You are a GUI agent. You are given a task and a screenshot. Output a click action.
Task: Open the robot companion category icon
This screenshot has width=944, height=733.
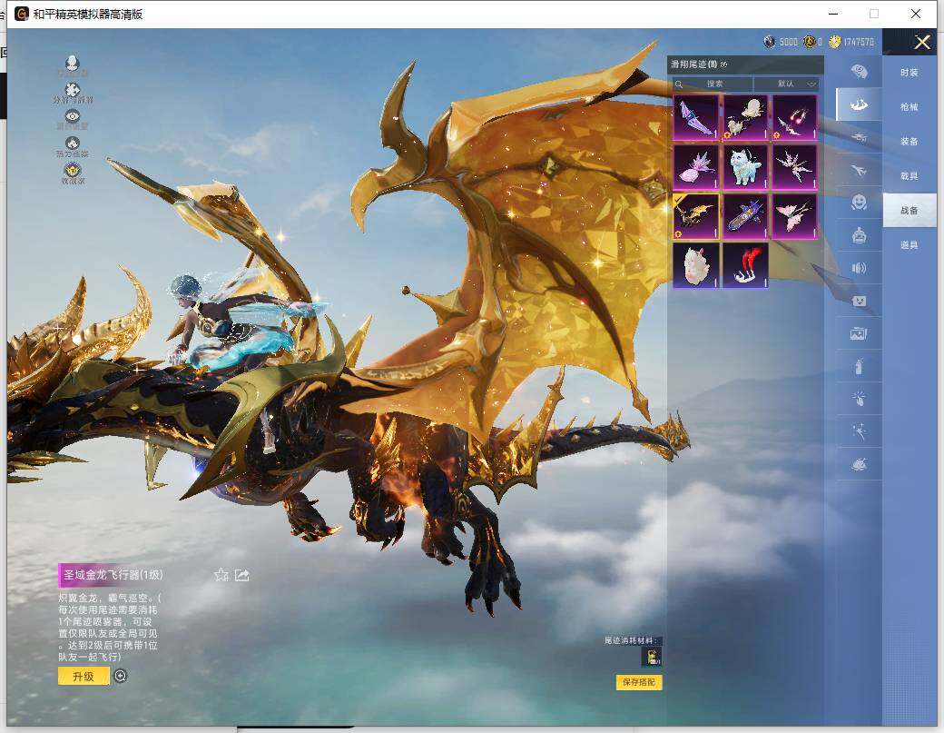[x=859, y=235]
